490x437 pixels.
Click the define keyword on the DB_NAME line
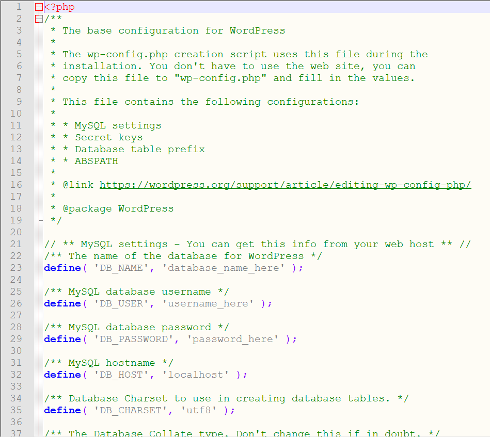(62, 268)
